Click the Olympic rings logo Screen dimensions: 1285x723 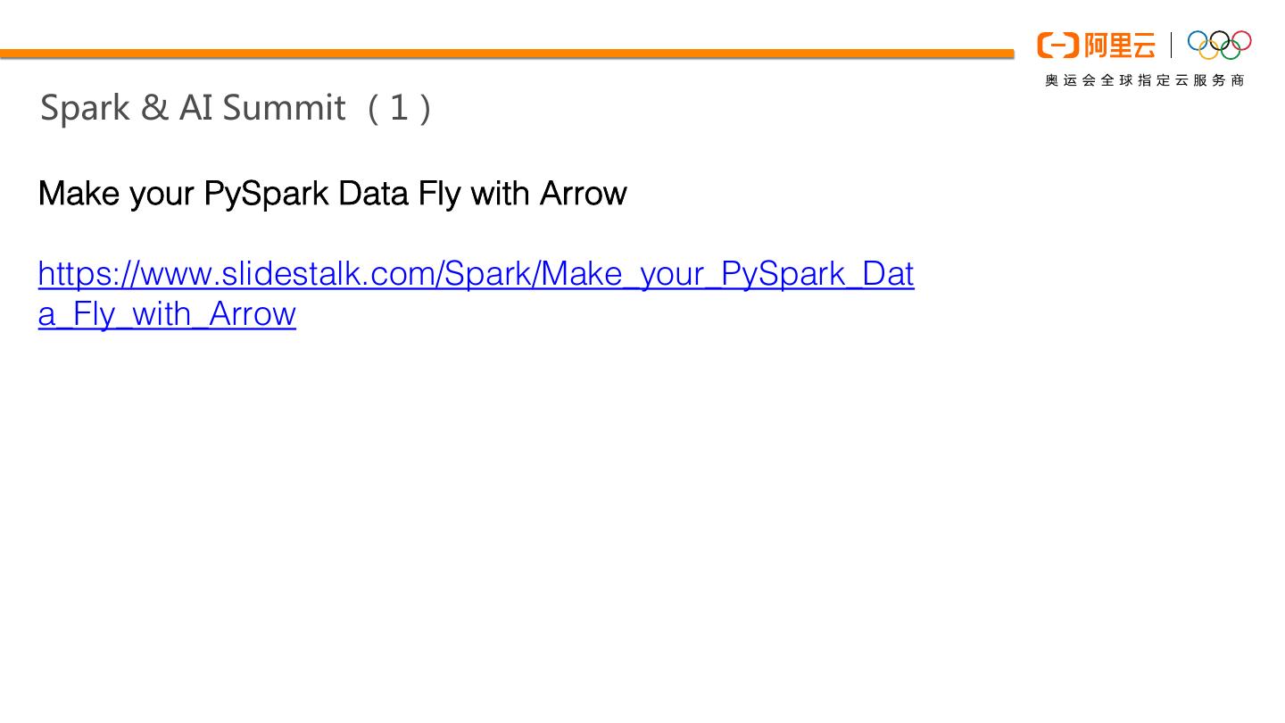(1219, 45)
